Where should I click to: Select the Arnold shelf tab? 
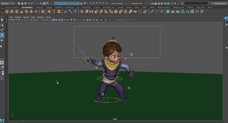click(121, 7)
